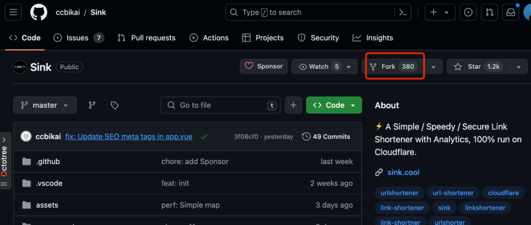Image resolution: width=531 pixels, height=225 pixels.
Task: Star the Sink repository
Action: point(478,67)
